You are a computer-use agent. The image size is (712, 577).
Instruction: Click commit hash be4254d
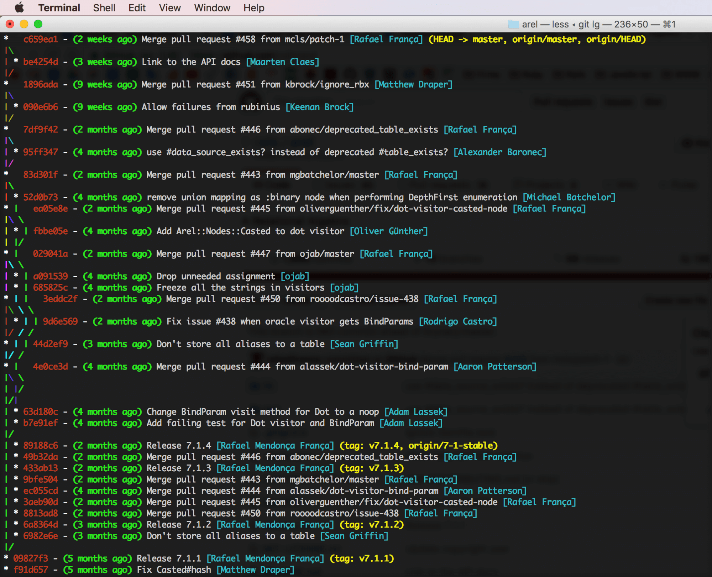[x=41, y=62]
